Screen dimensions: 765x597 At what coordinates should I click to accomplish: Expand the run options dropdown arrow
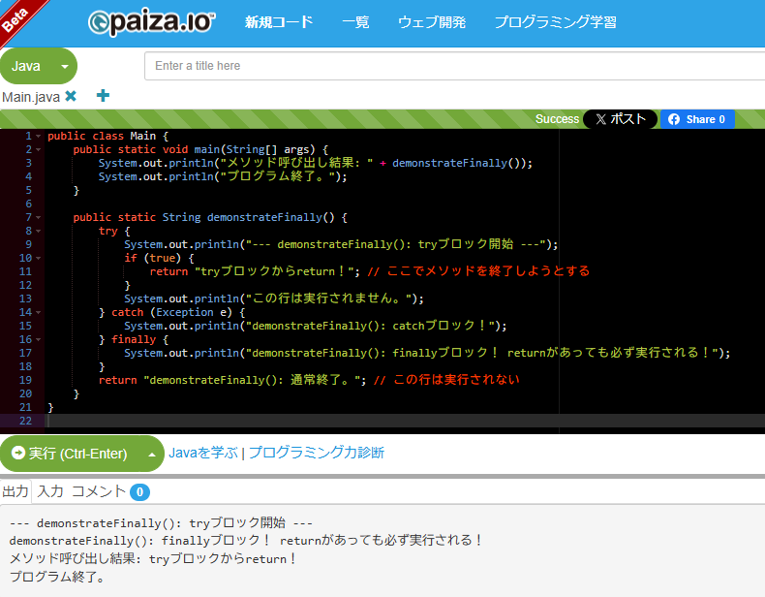coord(150,454)
